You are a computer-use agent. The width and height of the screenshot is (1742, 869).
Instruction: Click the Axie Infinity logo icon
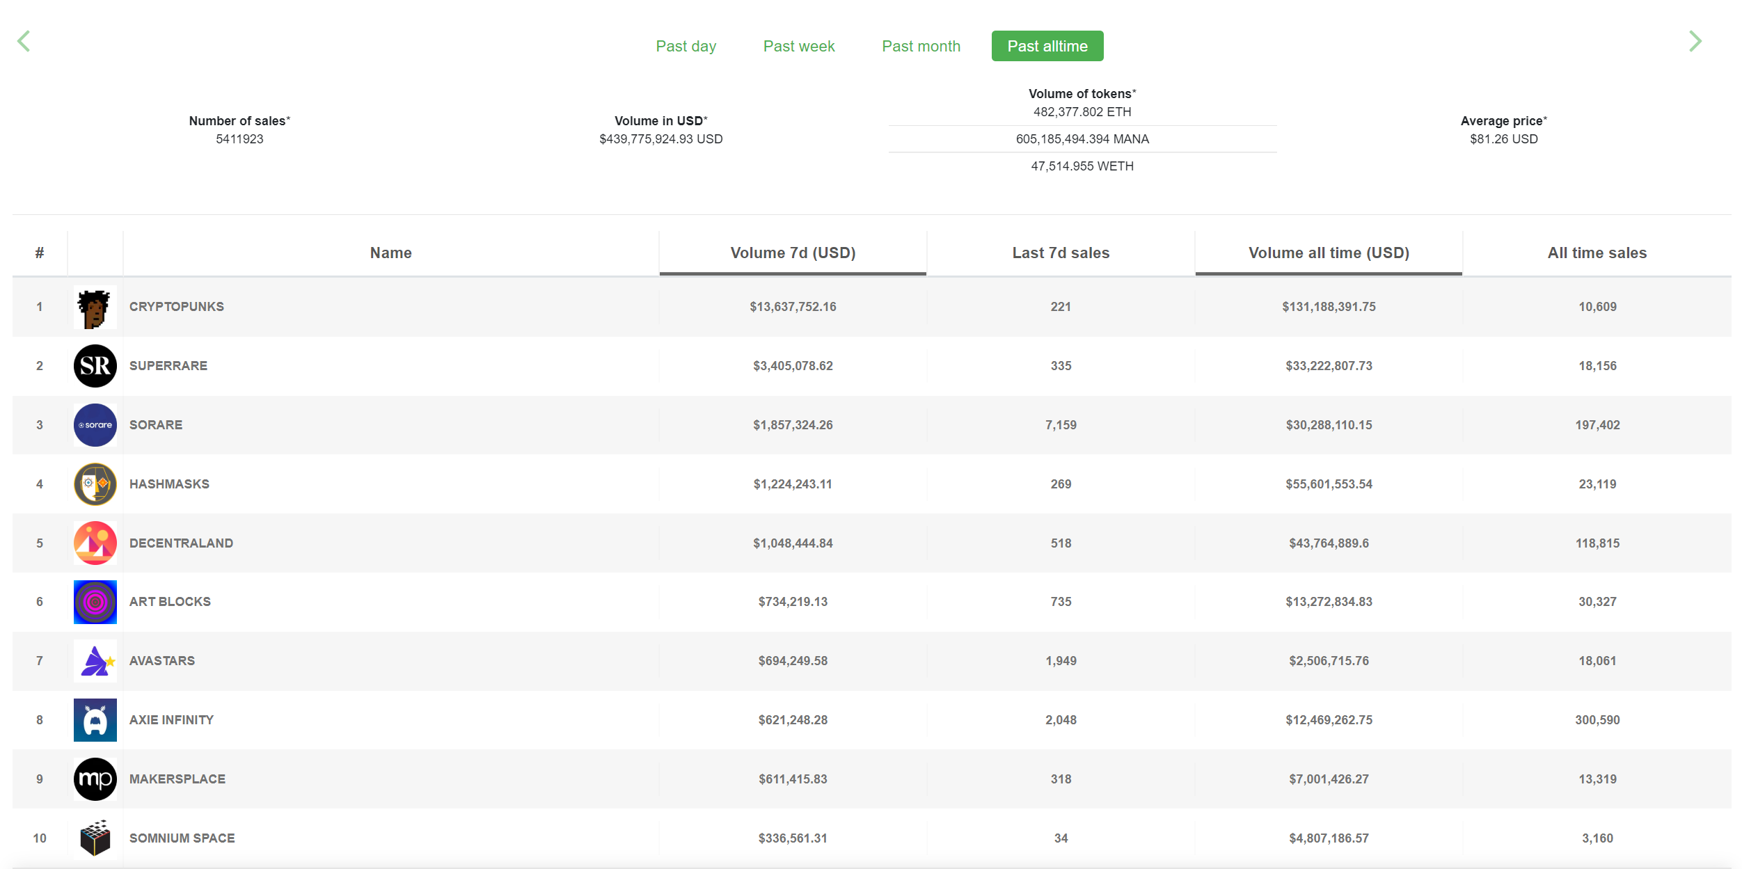(95, 720)
